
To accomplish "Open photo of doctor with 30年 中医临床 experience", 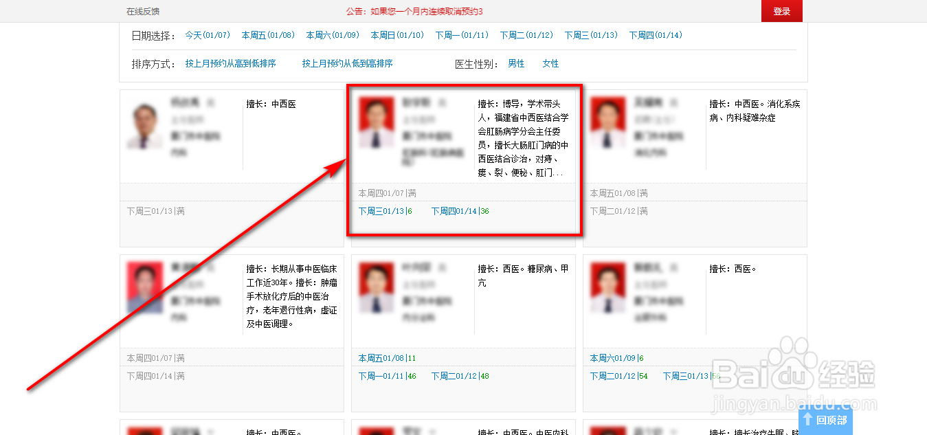I will point(145,287).
